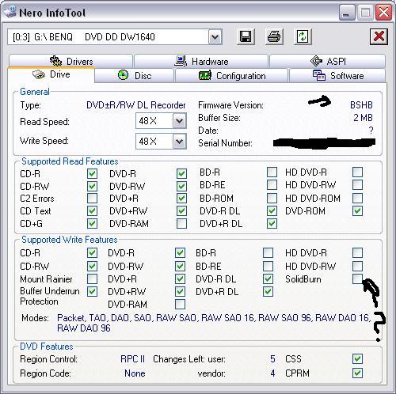The height and width of the screenshot is (394, 396).
Task: Click the write Modes list text
Action: [214, 323]
